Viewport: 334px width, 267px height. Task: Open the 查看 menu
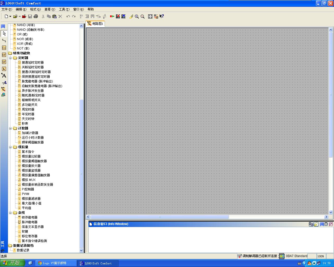pyautogui.click(x=50, y=9)
